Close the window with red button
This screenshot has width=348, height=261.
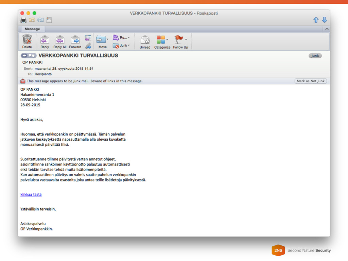tap(22, 13)
